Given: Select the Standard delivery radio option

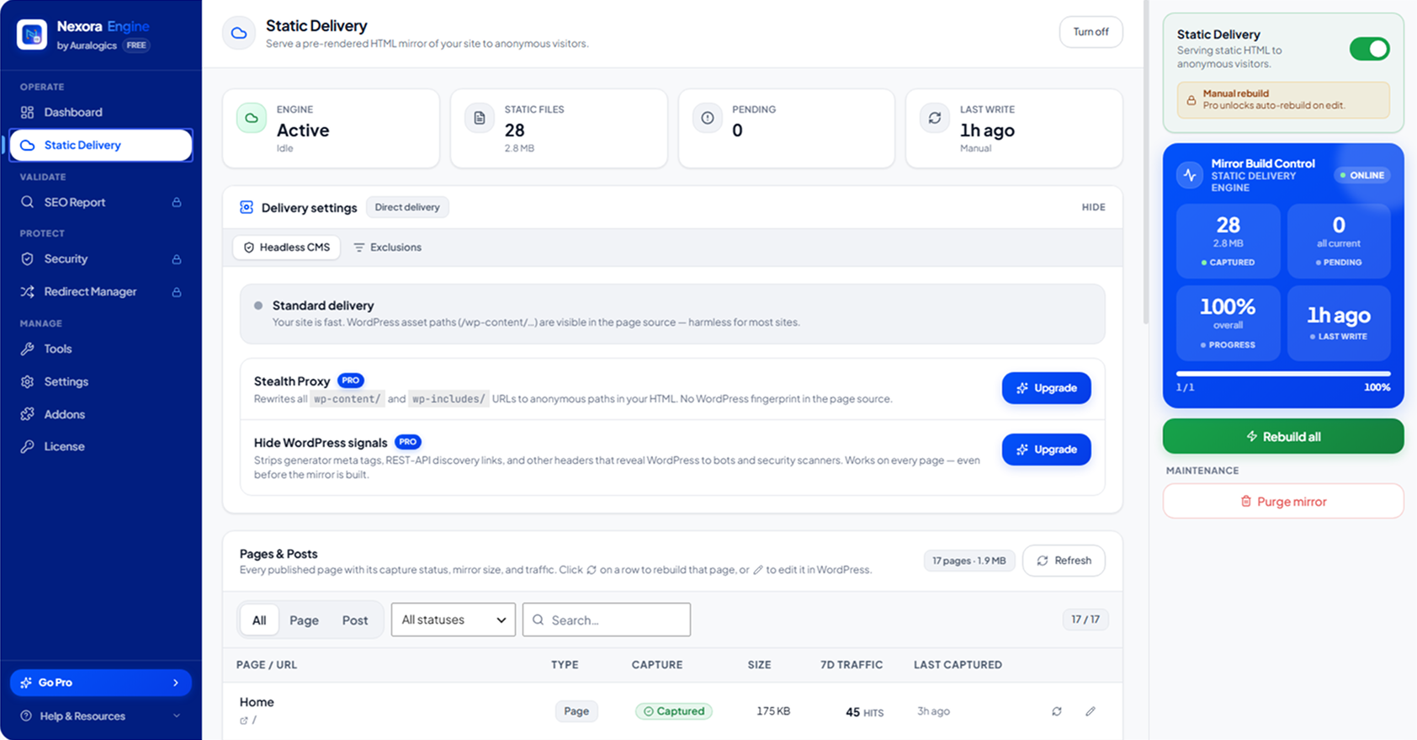Looking at the screenshot, I should click(258, 306).
